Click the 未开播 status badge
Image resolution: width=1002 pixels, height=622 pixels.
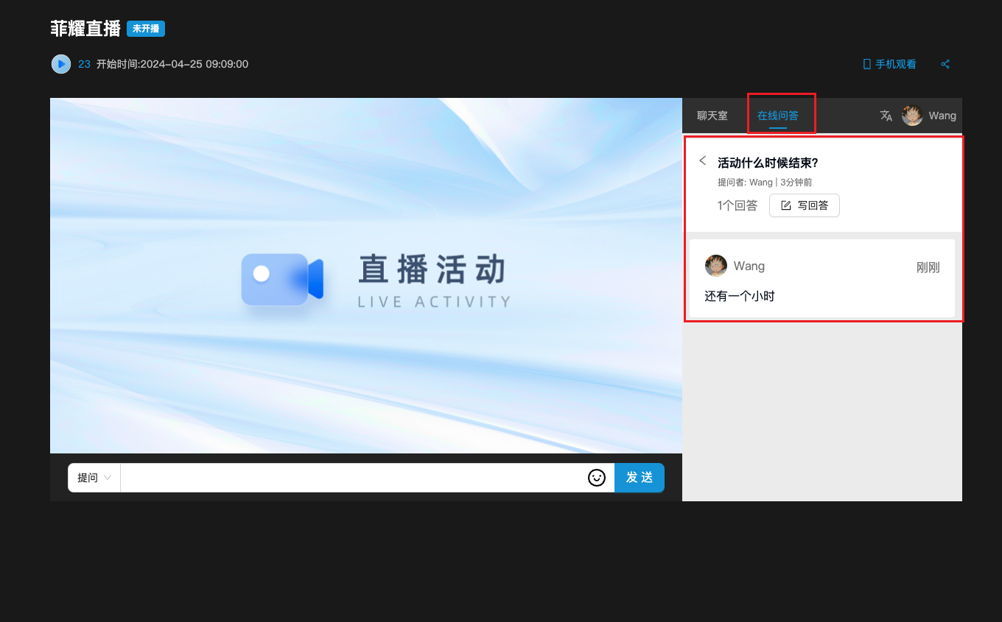(x=146, y=29)
